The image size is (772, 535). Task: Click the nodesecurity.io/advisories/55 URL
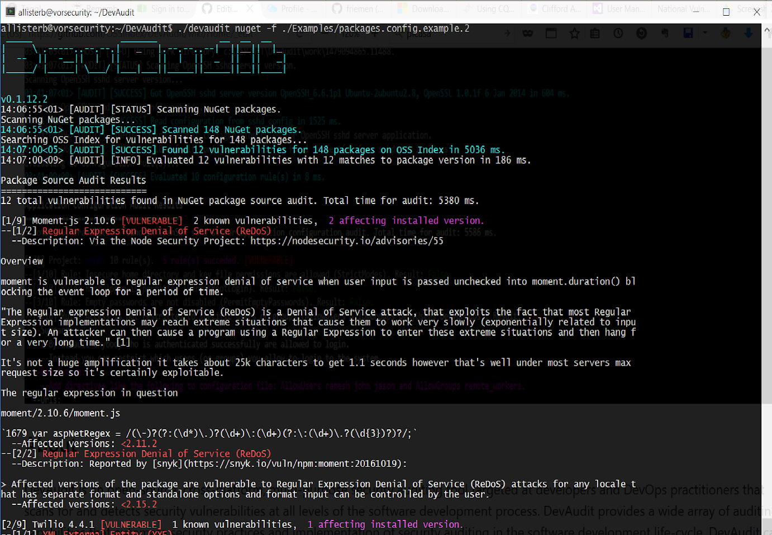click(x=347, y=241)
